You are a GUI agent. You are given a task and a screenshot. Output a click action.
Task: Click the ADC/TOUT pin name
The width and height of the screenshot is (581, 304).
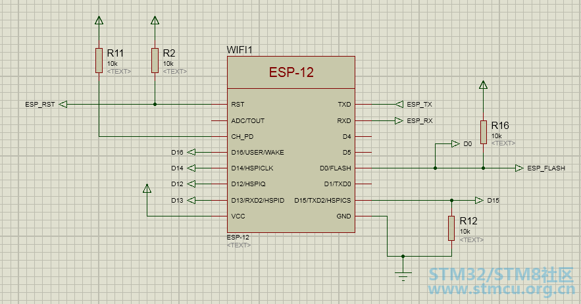pyautogui.click(x=248, y=120)
